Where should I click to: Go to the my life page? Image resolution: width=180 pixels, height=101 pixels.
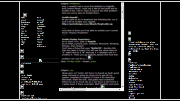point(23,40)
